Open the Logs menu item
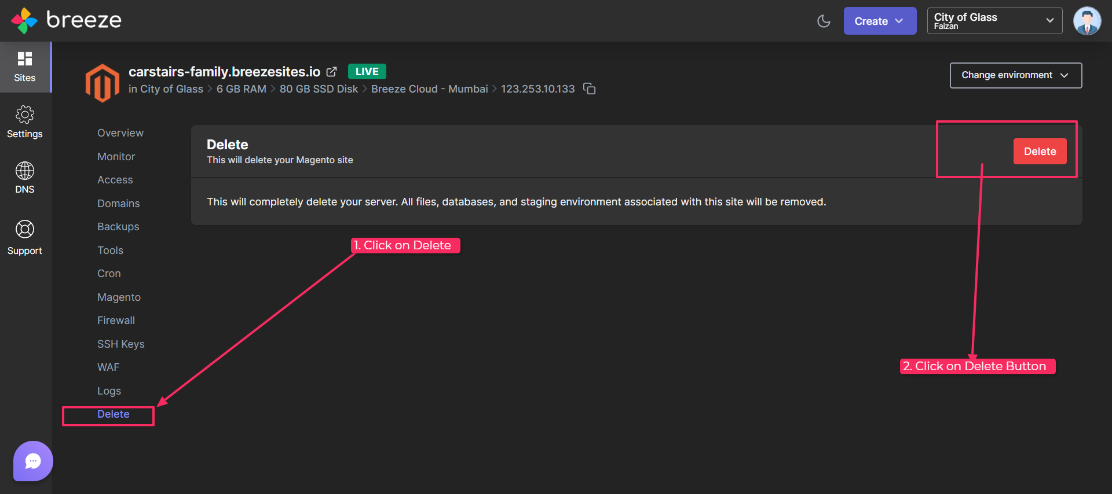This screenshot has width=1112, height=494. pos(109,391)
